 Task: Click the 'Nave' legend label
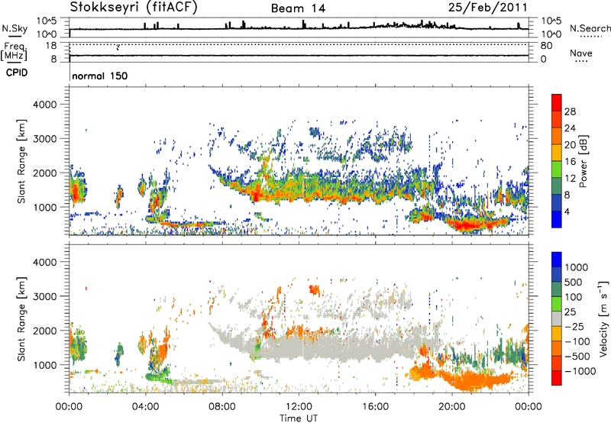tap(581, 53)
